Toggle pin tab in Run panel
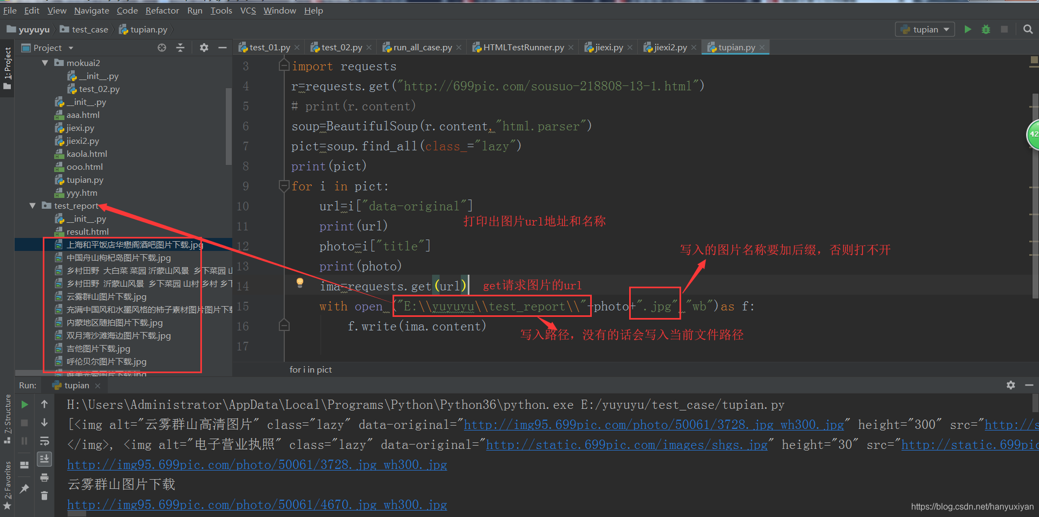 [x=24, y=488]
